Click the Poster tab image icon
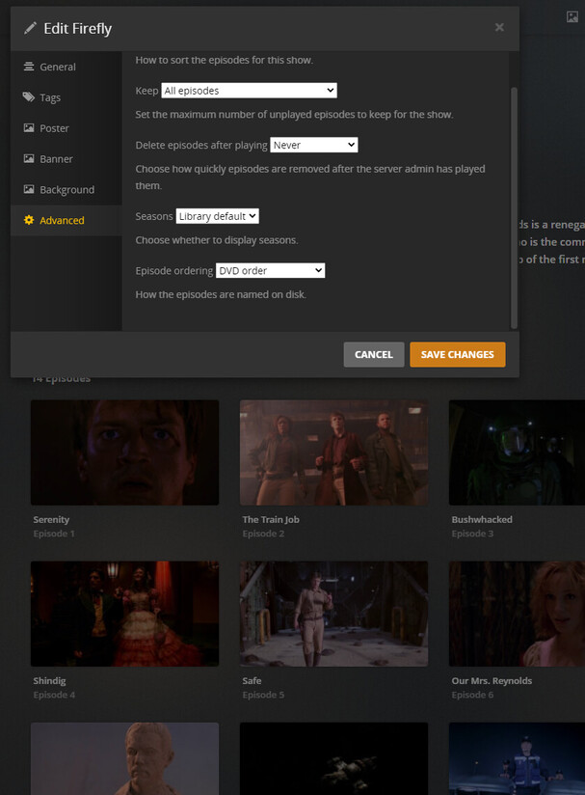585x795 pixels. tap(29, 127)
